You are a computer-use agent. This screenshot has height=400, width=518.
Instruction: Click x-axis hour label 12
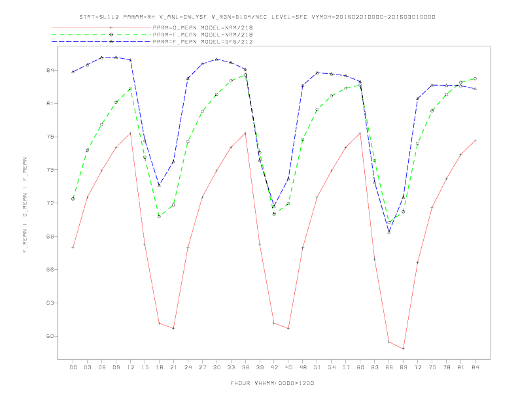coord(131,367)
